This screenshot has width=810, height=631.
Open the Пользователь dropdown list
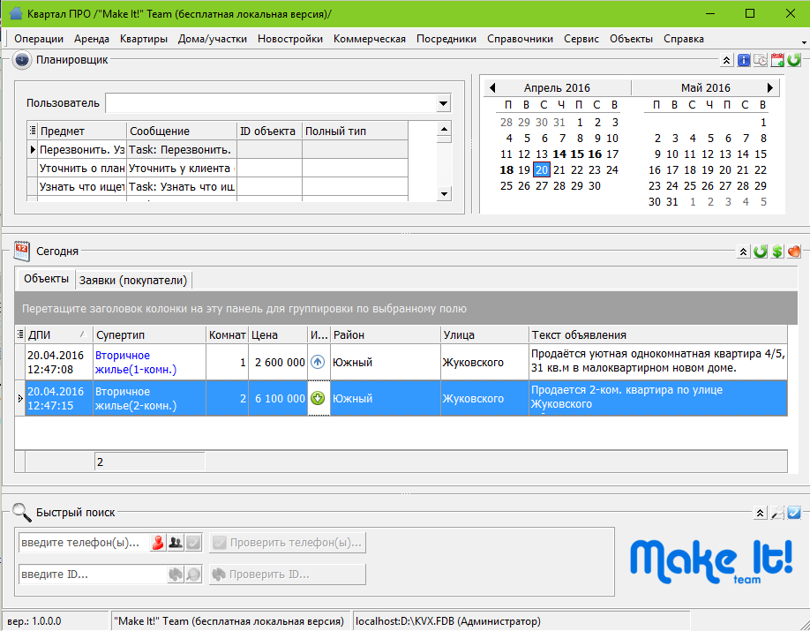point(443,104)
